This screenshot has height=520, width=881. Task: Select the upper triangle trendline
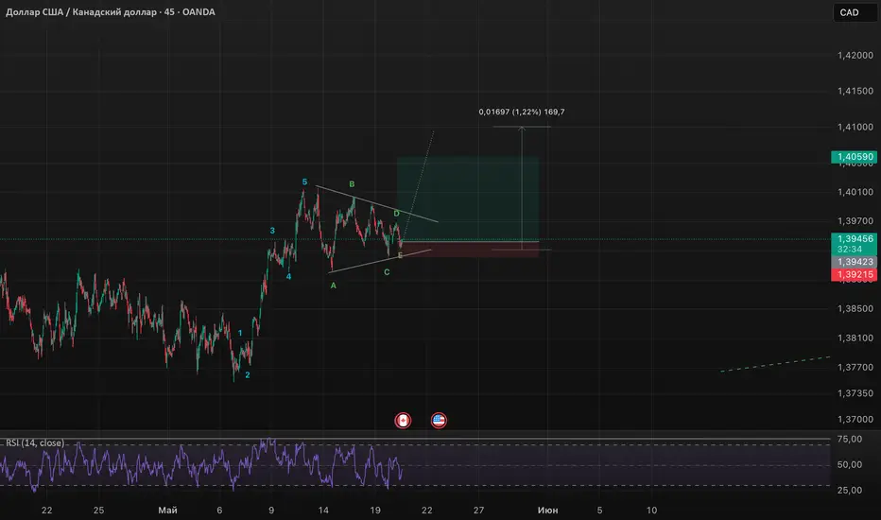click(x=376, y=203)
